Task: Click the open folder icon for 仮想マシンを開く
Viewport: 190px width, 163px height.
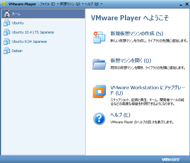Action: pyautogui.click(x=99, y=64)
